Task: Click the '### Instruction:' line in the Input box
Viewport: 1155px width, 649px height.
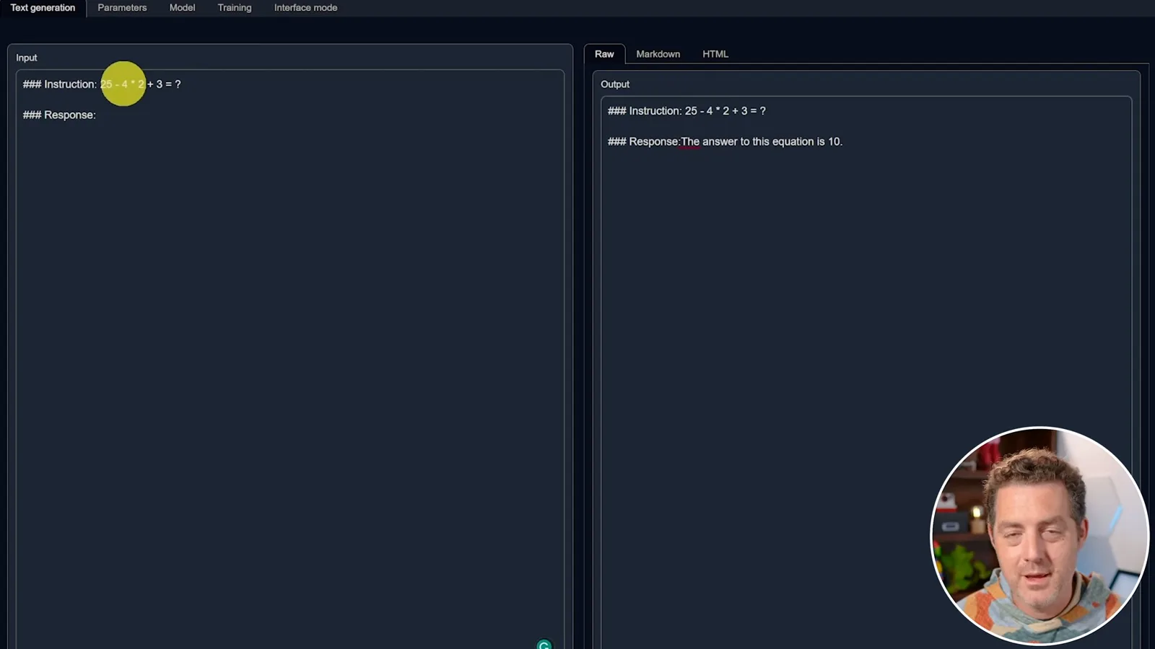Action: [102, 84]
